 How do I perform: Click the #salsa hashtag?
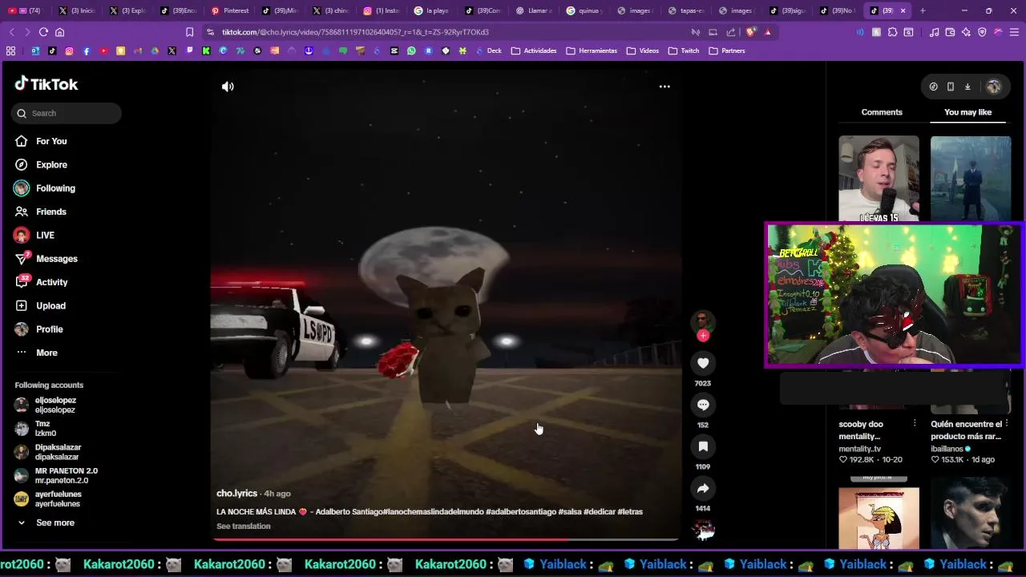[570, 511]
